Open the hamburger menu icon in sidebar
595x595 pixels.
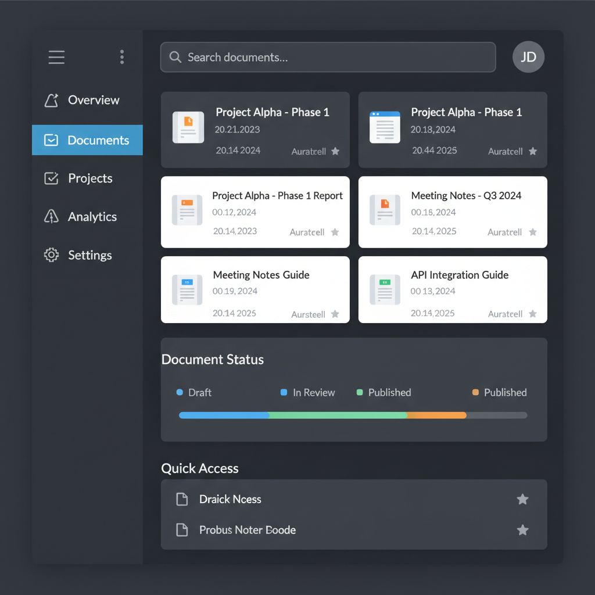56,57
